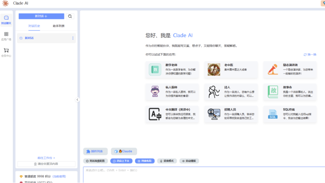
Task: Open the 应用广场 app plaza in sidebar
Action: (x=6, y=36)
